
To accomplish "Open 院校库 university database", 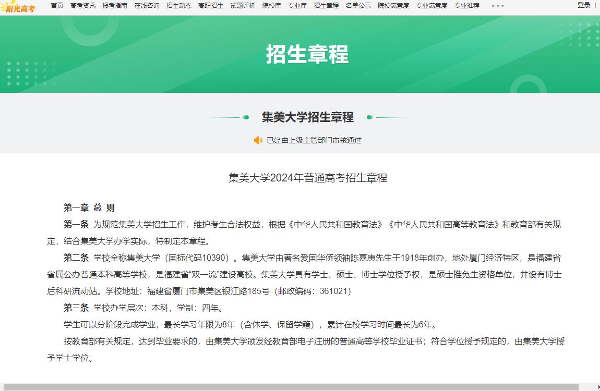I will click(271, 6).
